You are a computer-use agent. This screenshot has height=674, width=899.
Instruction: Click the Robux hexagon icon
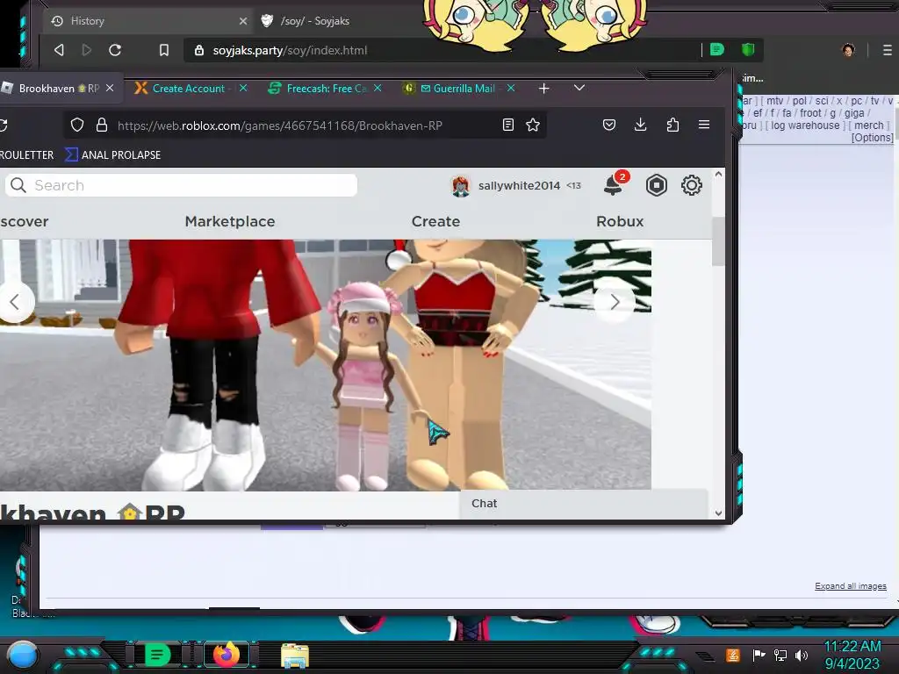pos(657,185)
